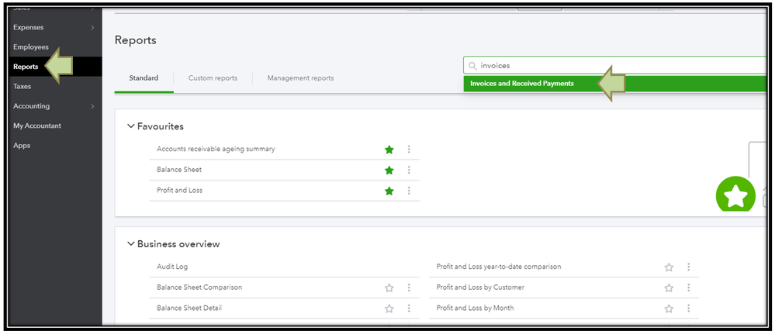Star the Balance Sheet Detail report
Image resolution: width=775 pixels, height=334 pixels.
[389, 308]
